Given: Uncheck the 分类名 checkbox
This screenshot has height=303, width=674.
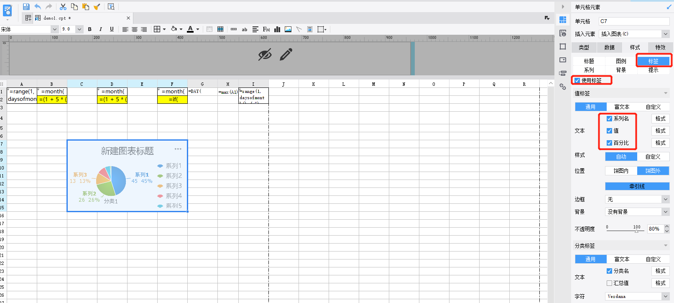Looking at the screenshot, I should pyautogui.click(x=609, y=271).
